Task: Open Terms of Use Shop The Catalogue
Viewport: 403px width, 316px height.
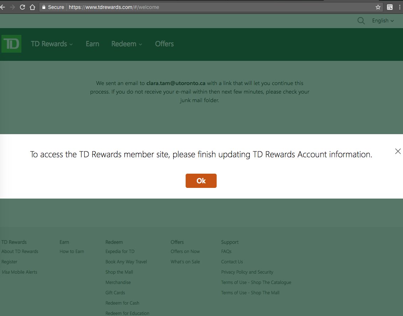Action: [x=256, y=283]
